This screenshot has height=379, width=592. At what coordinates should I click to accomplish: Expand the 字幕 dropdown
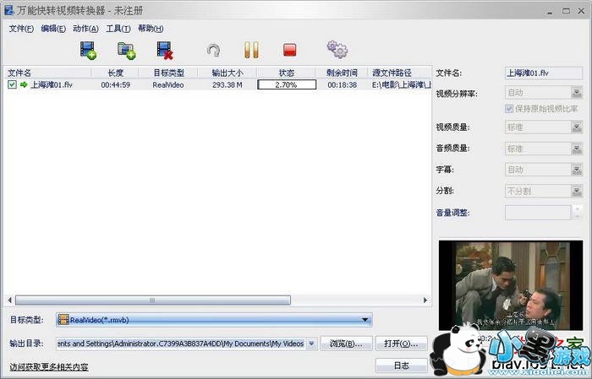577,170
